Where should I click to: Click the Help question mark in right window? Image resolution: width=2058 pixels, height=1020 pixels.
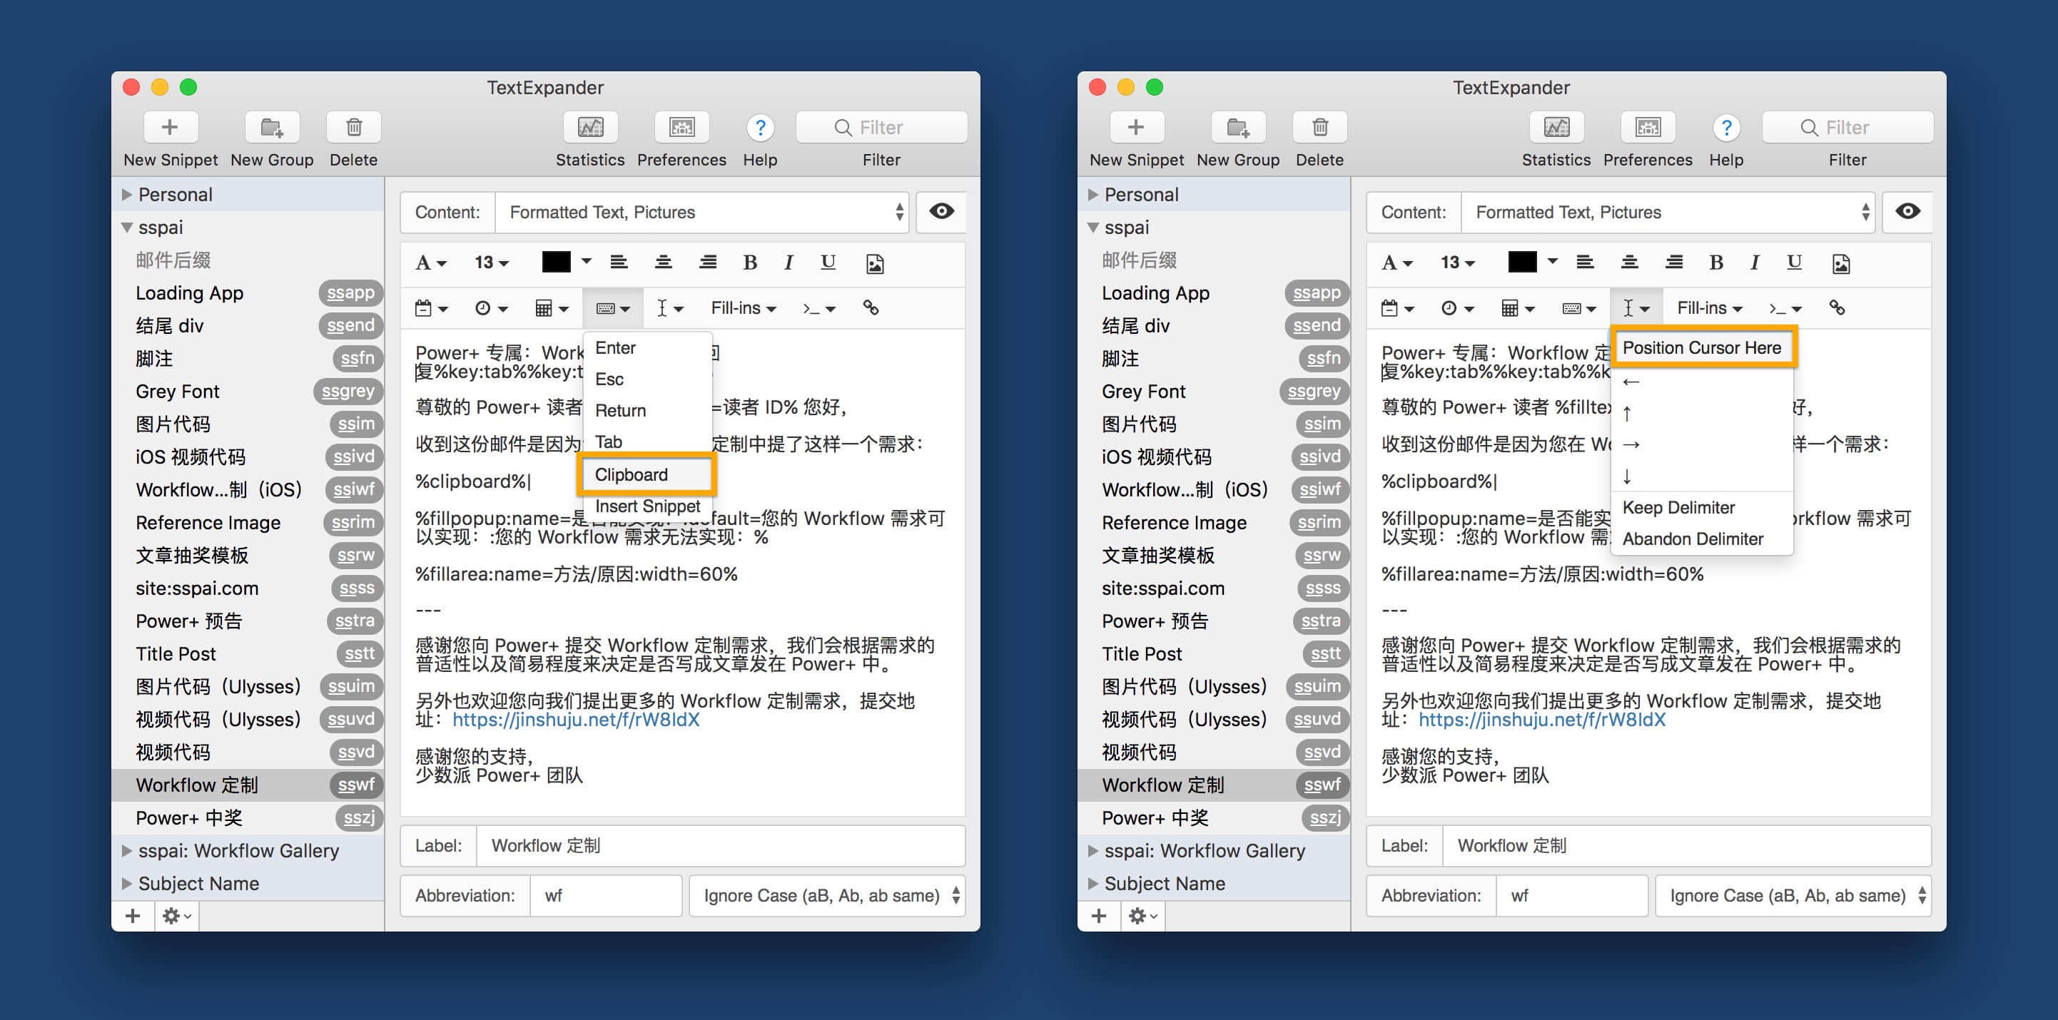(x=1725, y=127)
